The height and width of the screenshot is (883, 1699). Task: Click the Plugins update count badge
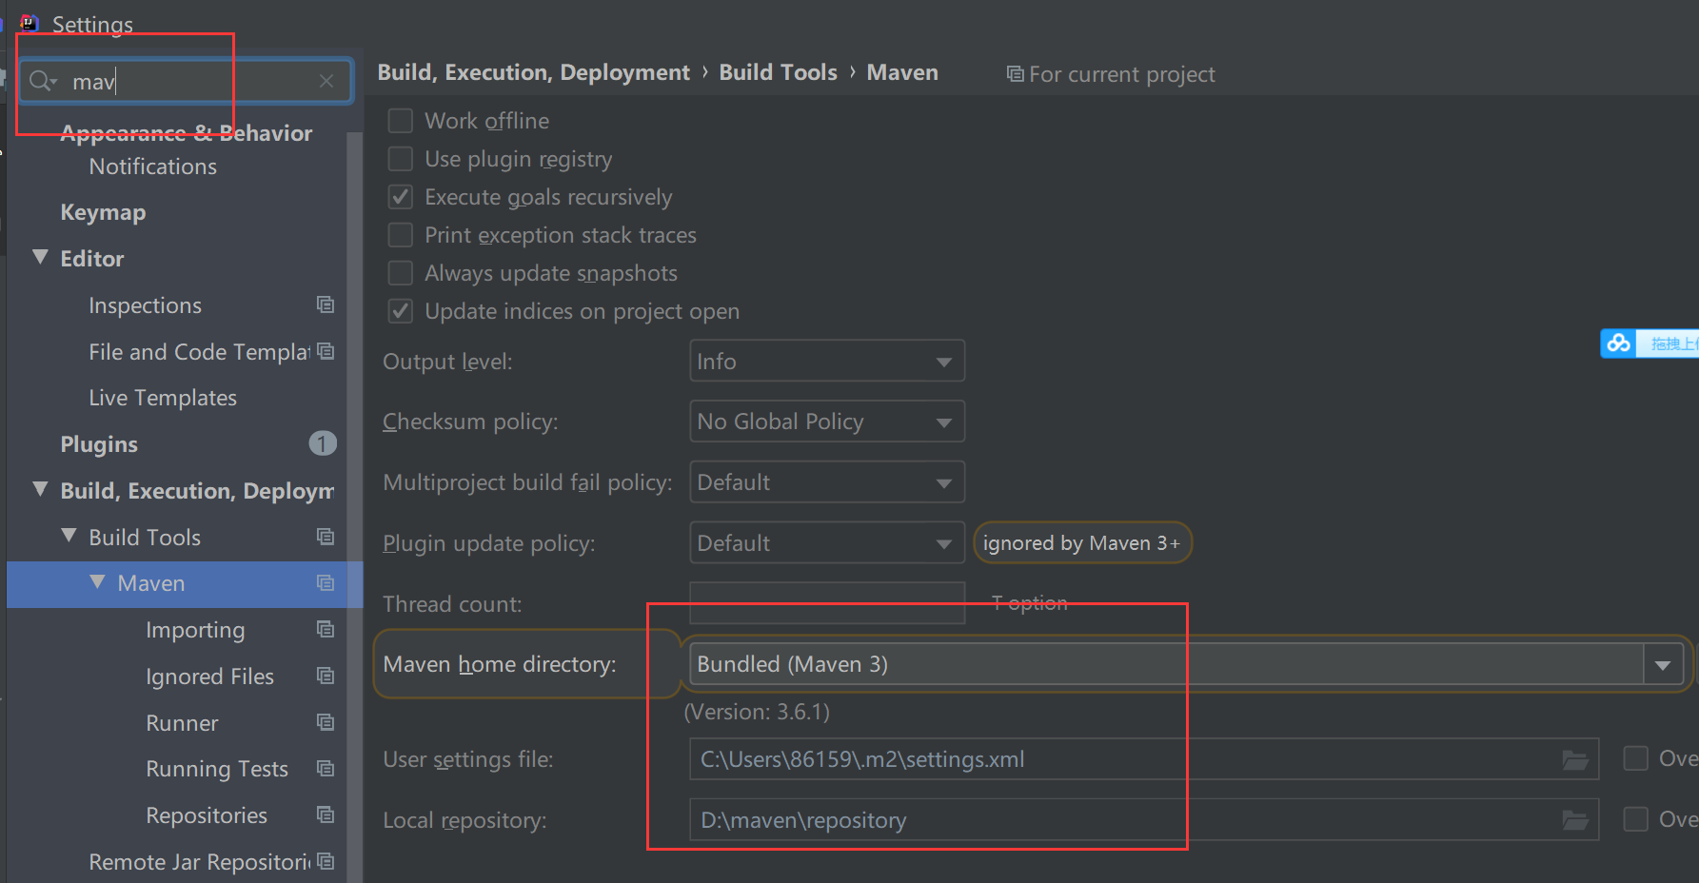coord(323,443)
